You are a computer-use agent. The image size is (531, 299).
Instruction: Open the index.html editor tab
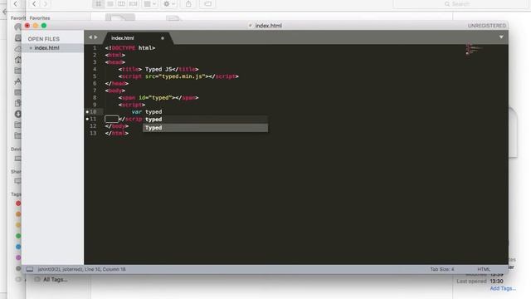click(123, 38)
